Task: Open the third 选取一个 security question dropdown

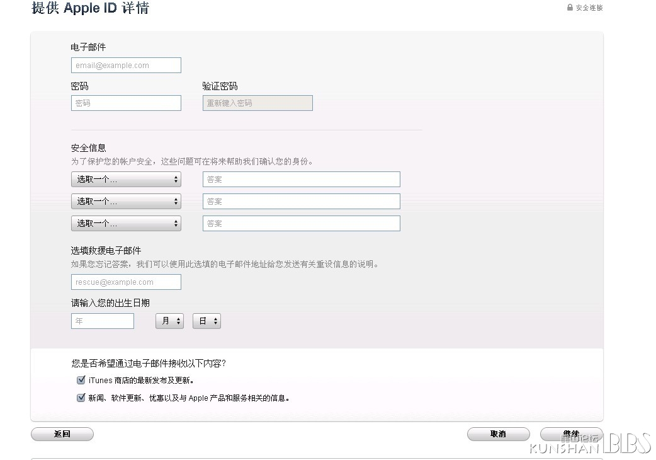Action: click(127, 224)
